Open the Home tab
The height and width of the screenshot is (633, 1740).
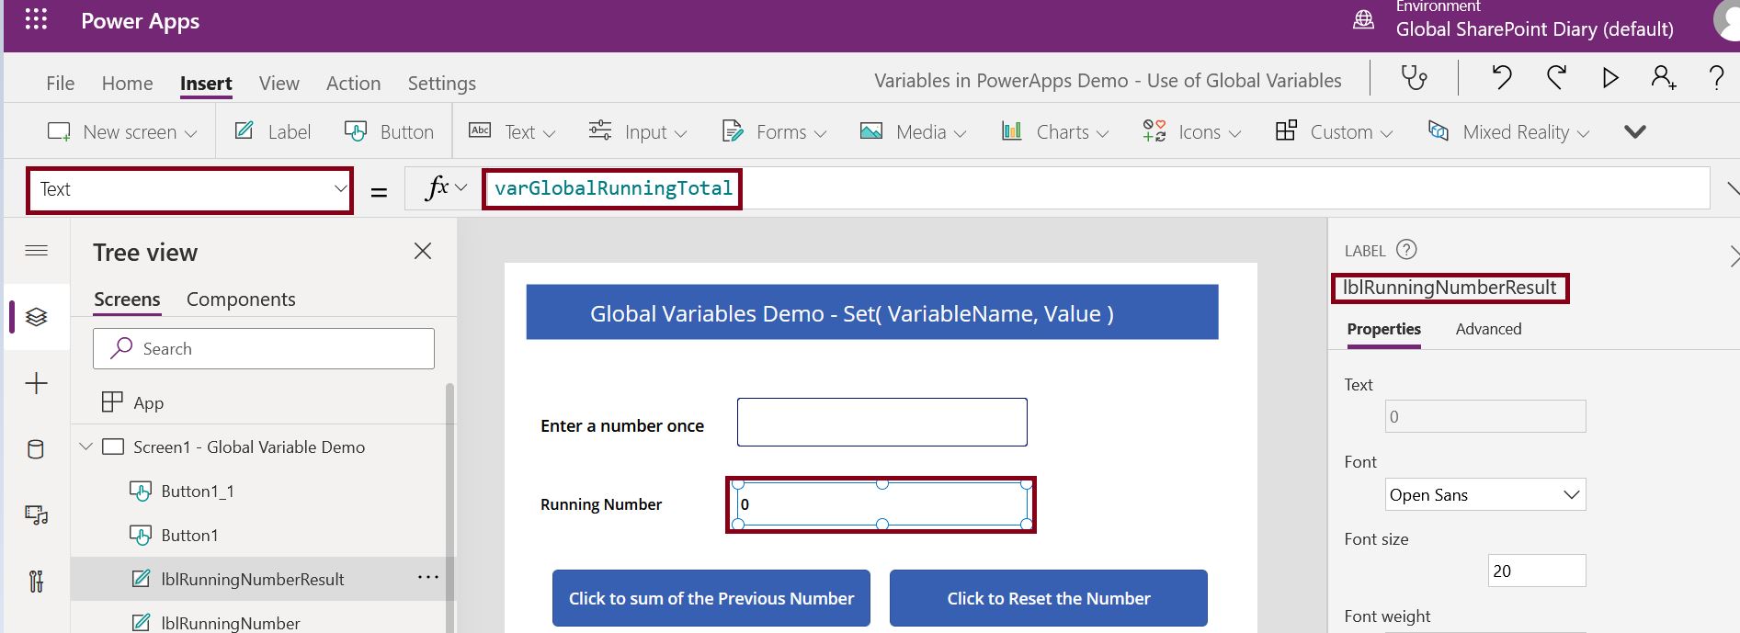click(128, 83)
